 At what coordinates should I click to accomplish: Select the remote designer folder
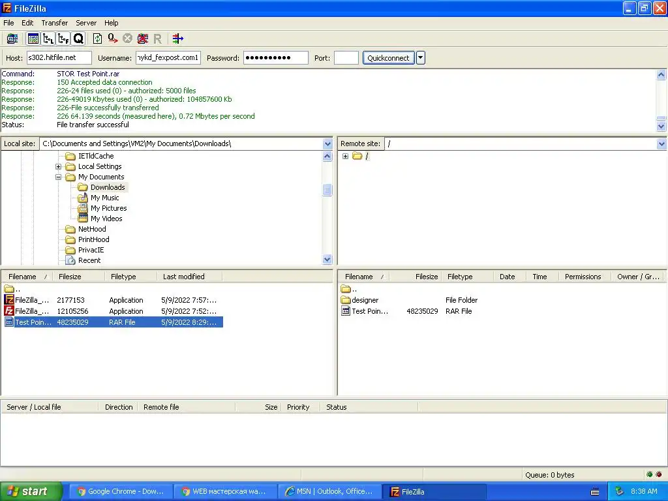click(x=365, y=300)
